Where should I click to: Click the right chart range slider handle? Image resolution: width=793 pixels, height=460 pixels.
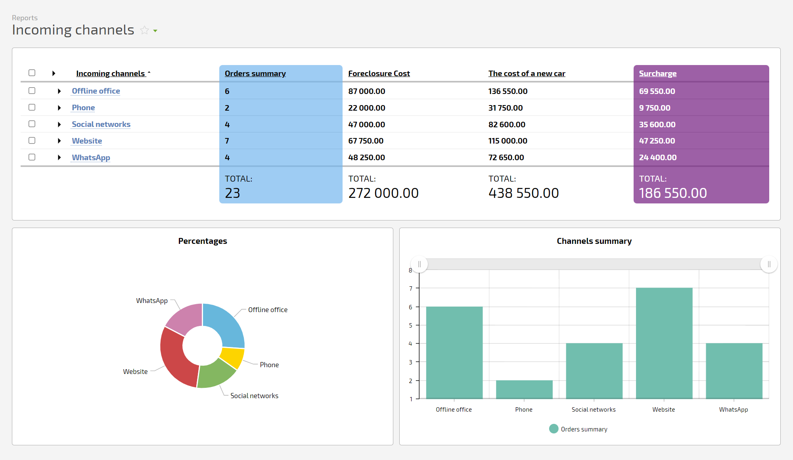click(x=768, y=264)
